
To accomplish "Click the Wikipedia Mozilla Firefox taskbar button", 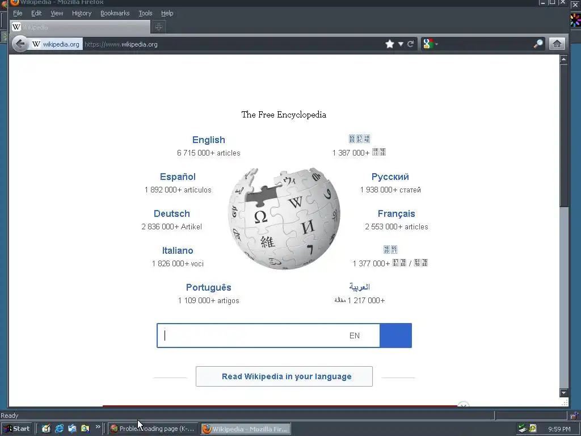I will [246, 429].
